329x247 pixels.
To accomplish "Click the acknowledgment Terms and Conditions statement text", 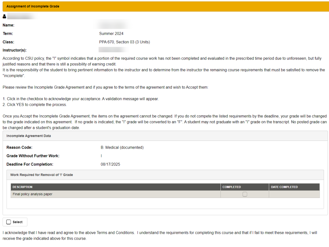I will pos(159,235).
